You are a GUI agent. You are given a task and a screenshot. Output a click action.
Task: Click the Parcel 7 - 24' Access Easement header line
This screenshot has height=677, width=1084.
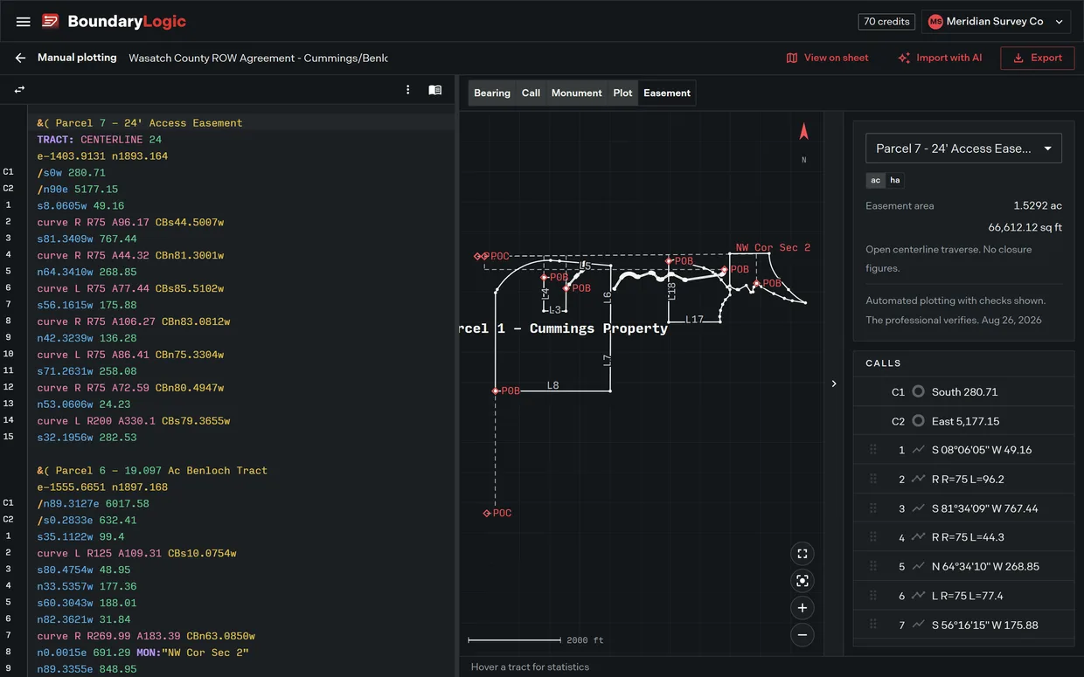tap(140, 123)
